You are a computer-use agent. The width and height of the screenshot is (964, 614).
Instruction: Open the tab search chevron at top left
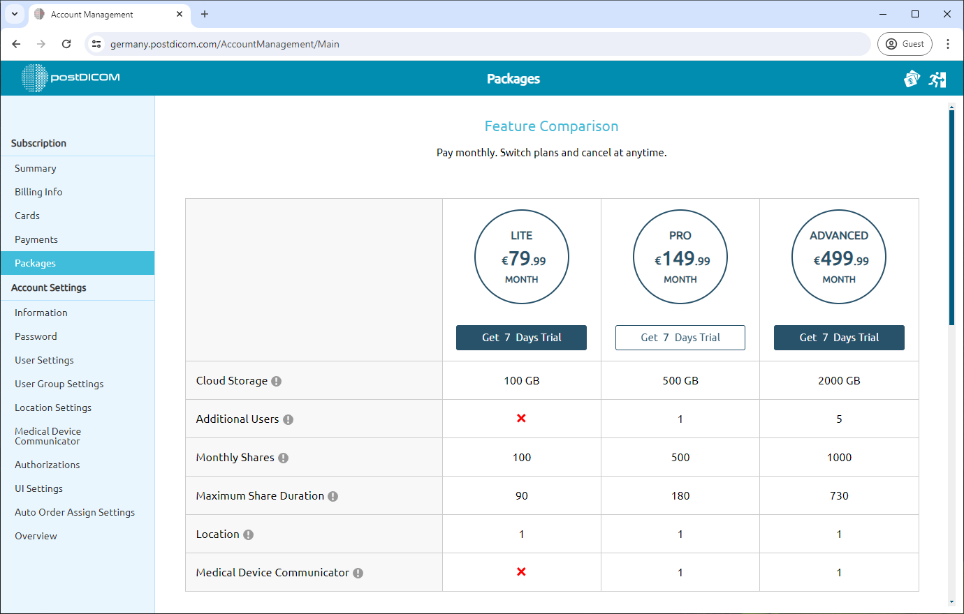tap(15, 14)
